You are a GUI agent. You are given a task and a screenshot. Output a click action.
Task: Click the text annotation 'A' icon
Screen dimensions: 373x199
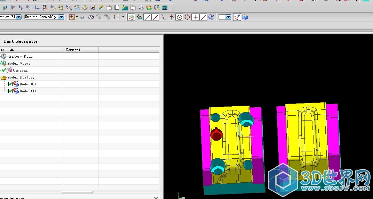pyautogui.click(x=93, y=8)
